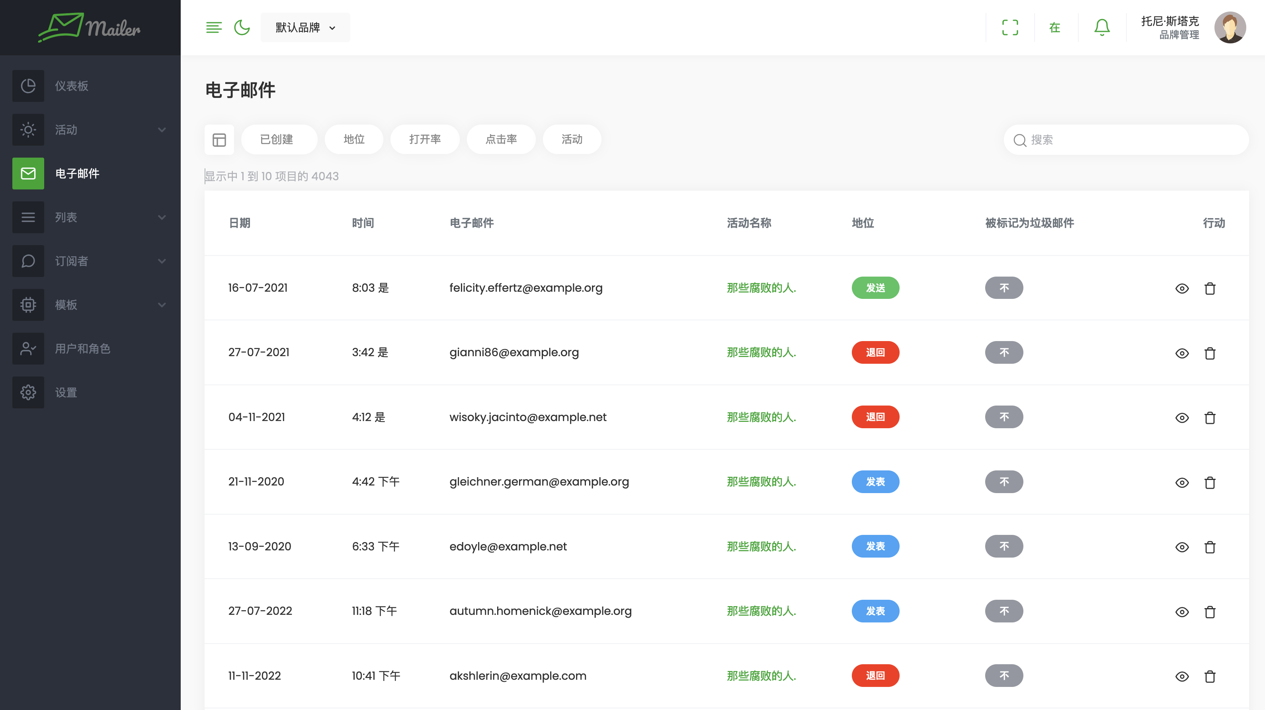Click email address autumn.homenick@example.org

540,611
